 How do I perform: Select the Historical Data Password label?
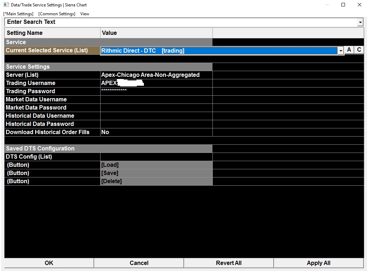(x=53, y=124)
